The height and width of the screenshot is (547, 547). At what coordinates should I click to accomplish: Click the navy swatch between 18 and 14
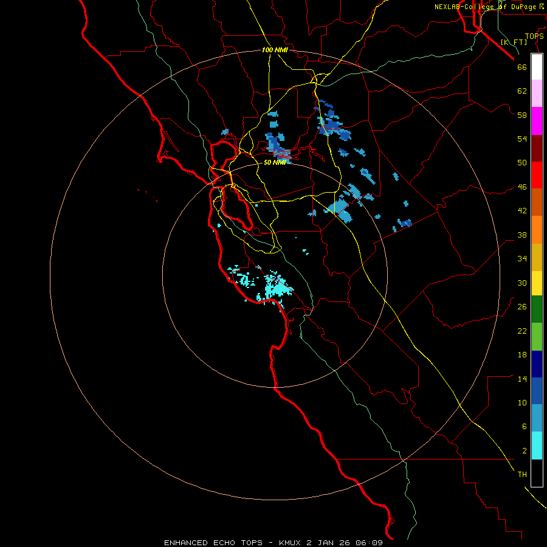537,364
